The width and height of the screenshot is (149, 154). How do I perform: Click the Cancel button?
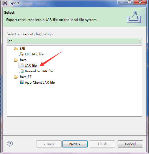(130, 144)
